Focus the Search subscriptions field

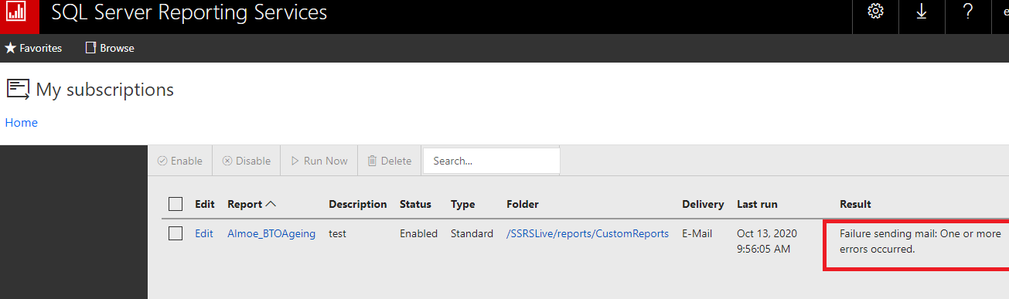click(491, 161)
